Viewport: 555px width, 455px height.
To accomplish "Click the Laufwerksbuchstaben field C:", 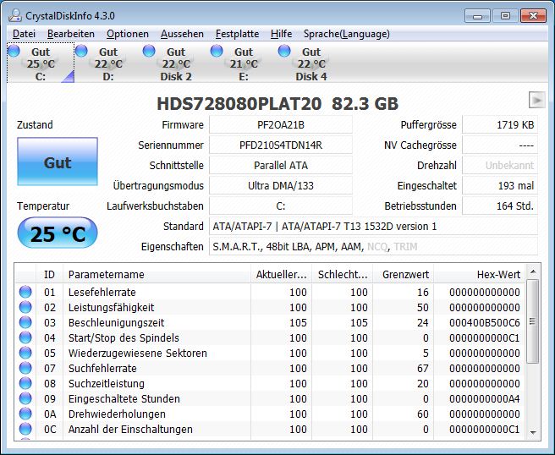I will [281, 206].
